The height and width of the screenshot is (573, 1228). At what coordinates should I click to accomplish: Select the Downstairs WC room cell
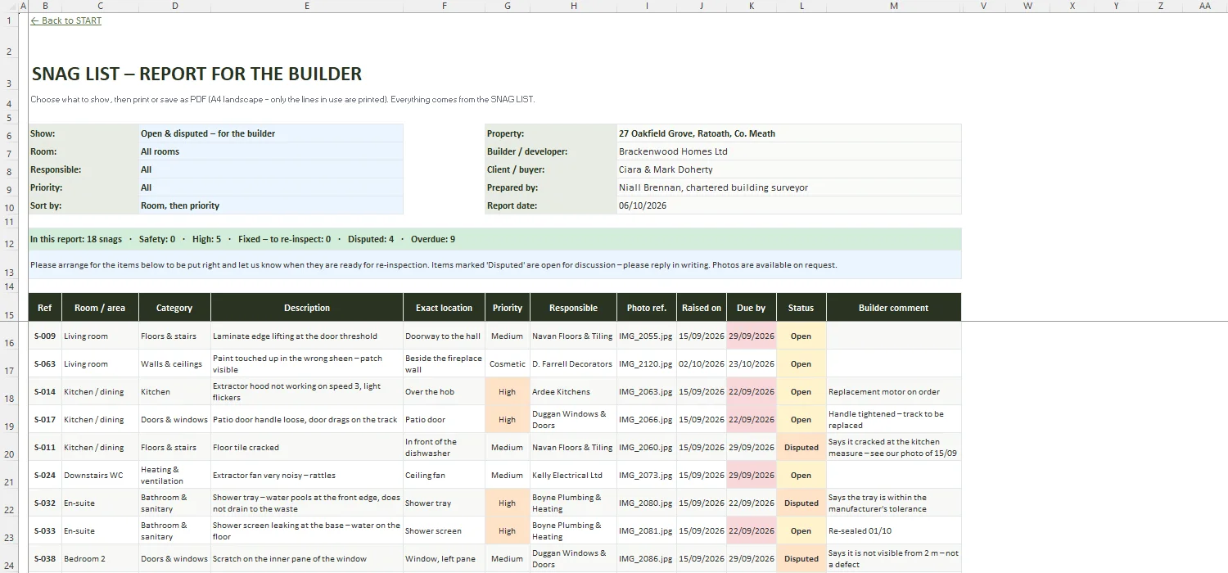click(x=100, y=475)
